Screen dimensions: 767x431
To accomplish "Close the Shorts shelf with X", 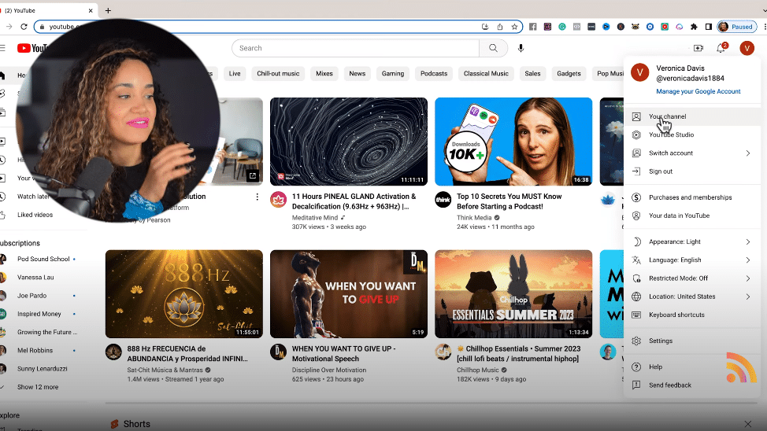I will [x=748, y=423].
